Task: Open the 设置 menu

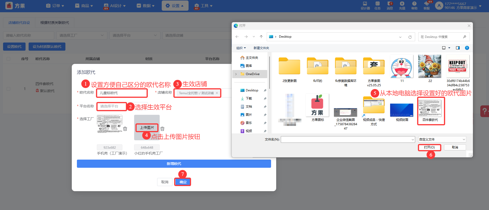Action: tap(175, 6)
